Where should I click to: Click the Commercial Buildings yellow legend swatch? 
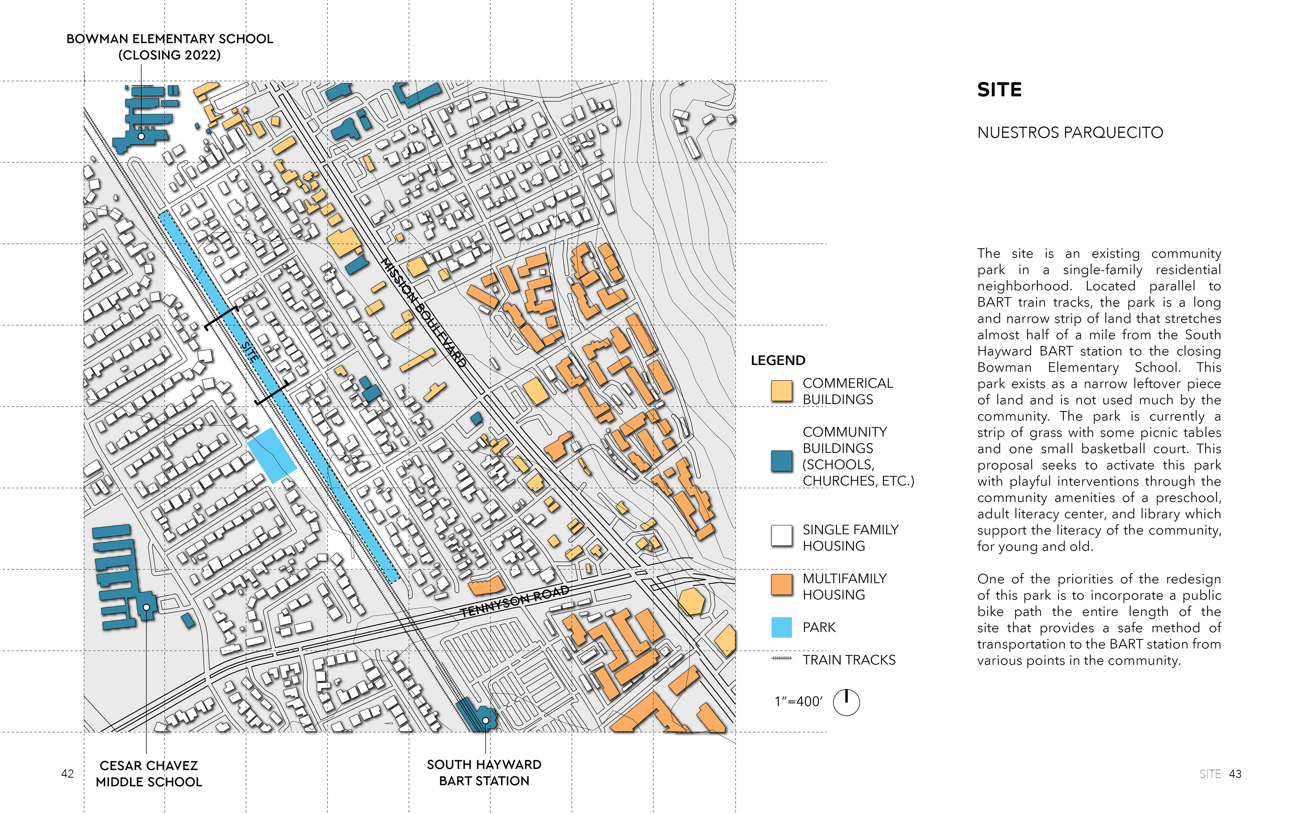[x=781, y=391]
